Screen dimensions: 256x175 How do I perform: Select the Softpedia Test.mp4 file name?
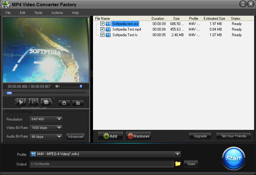(127, 29)
